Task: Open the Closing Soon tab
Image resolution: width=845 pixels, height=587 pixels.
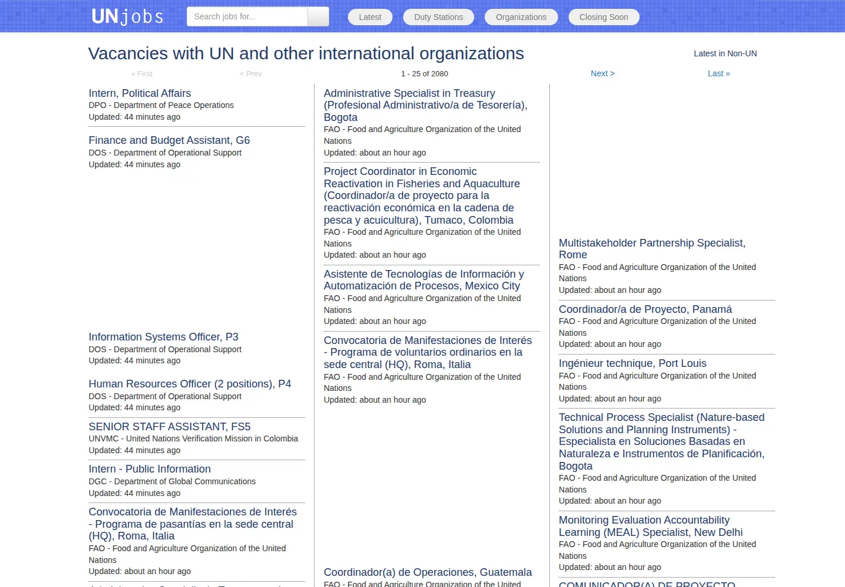Action: coord(604,17)
